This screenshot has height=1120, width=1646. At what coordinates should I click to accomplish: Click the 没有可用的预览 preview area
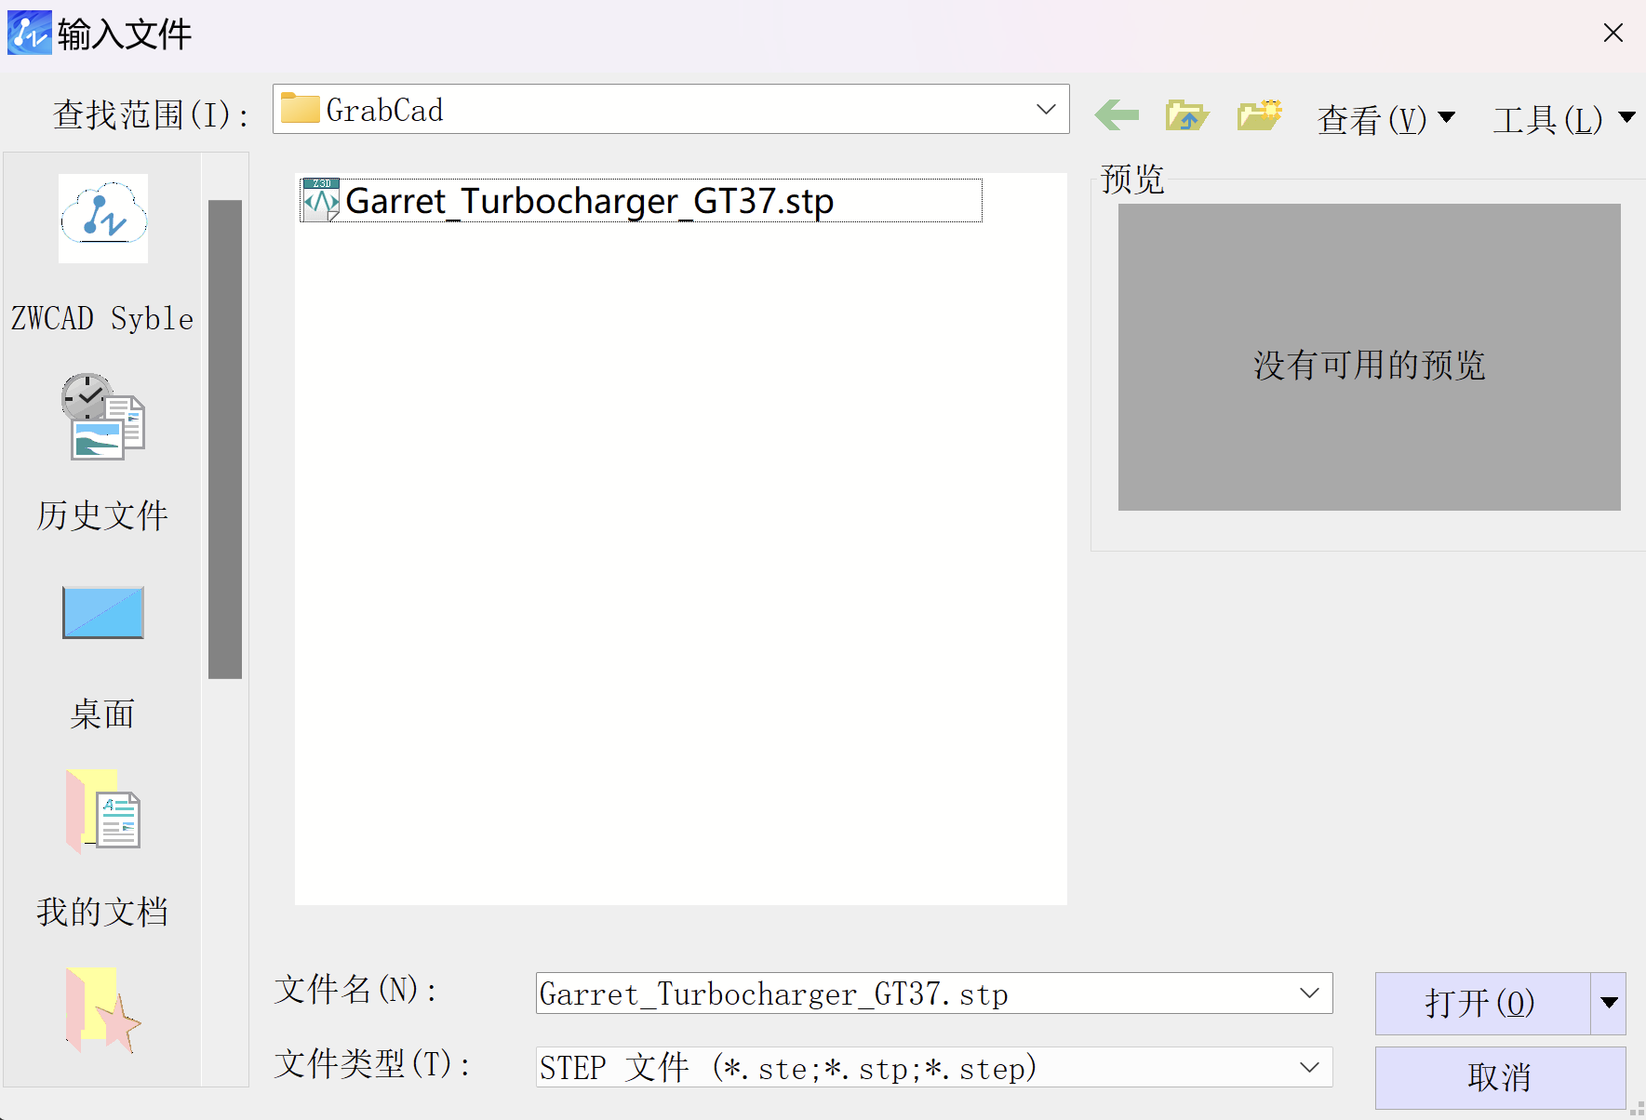click(1369, 357)
